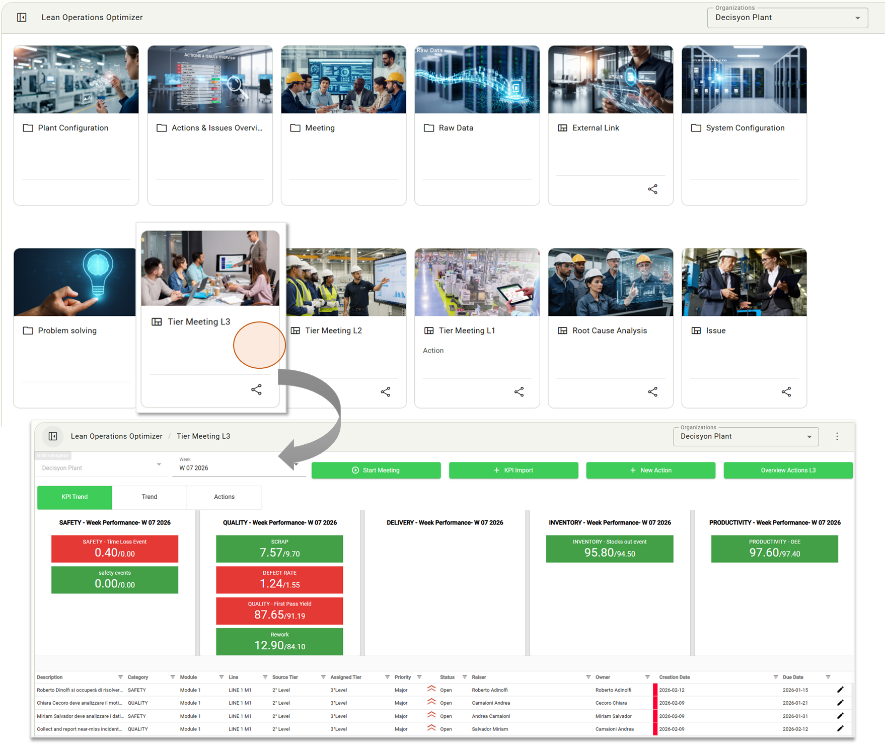
Task: Edit the Roberto Dinolfi action row pencil
Action: click(840, 690)
